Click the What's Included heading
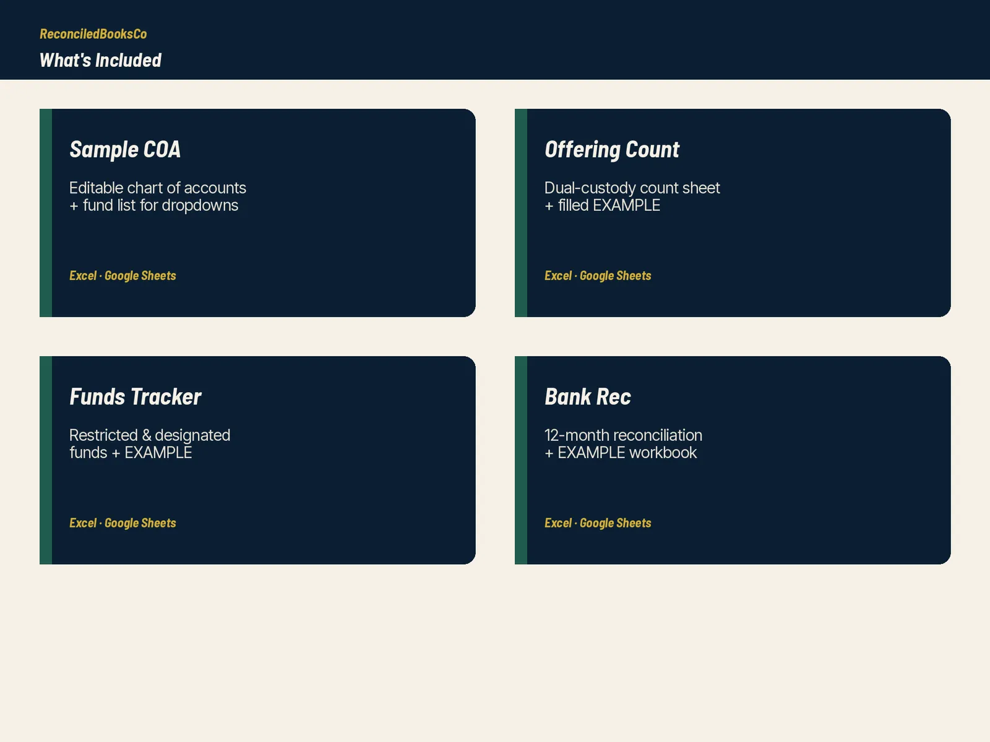Screen dimensions: 990x742 point(100,60)
